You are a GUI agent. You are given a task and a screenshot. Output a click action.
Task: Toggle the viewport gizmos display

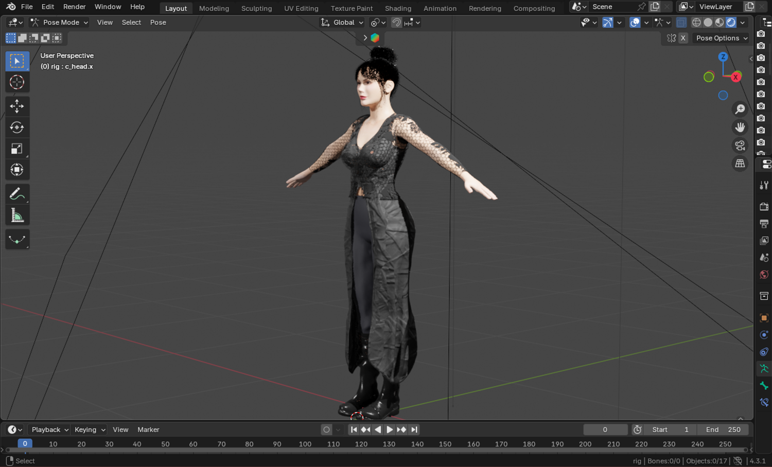[x=608, y=23]
